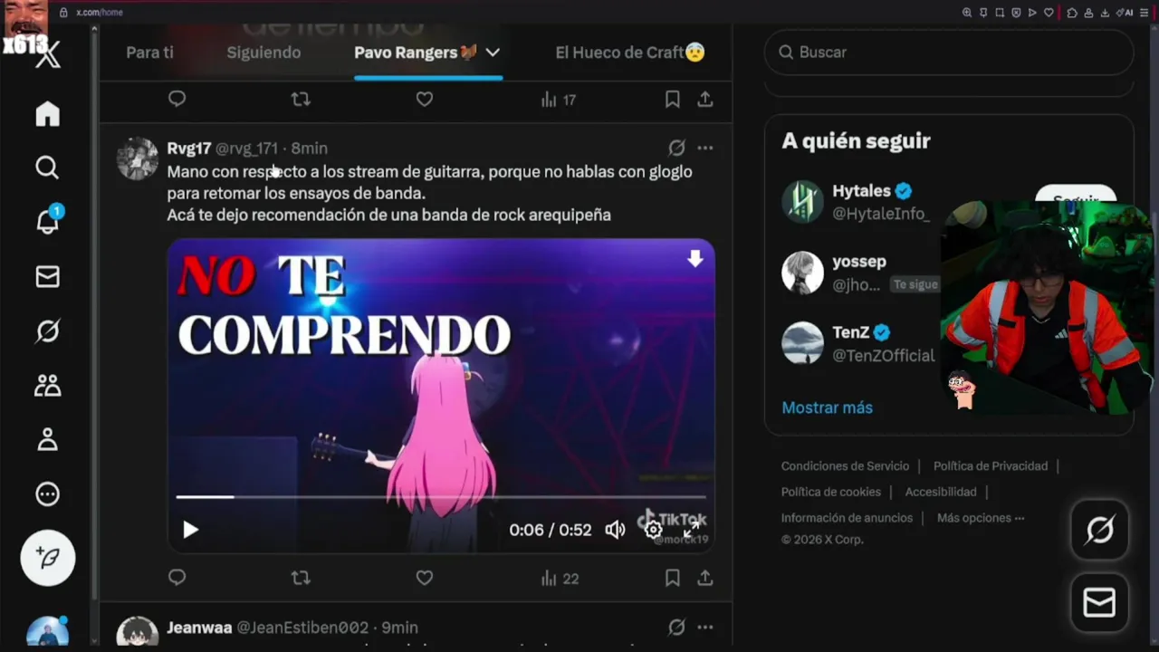Viewport: 1159px width, 652px height.
Task: Open More options circle in sidebar
Action: (47, 494)
